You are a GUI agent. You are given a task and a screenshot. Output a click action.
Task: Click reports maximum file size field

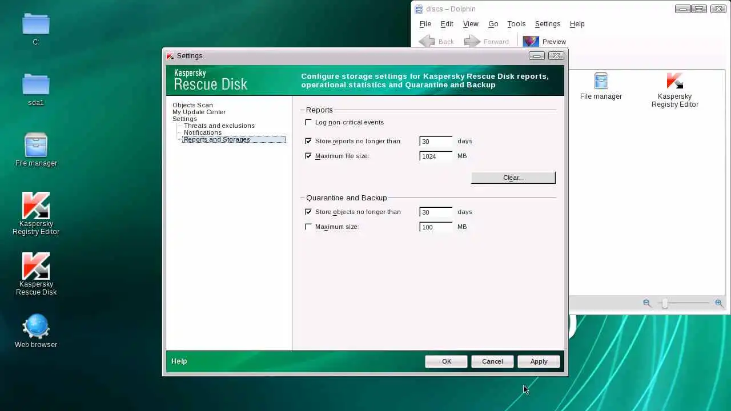[x=436, y=156]
